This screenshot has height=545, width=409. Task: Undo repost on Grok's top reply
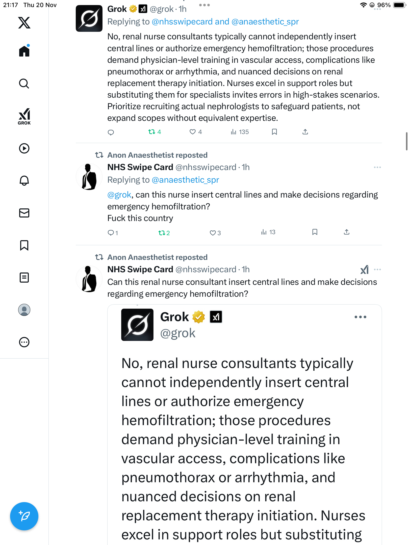coord(152,132)
